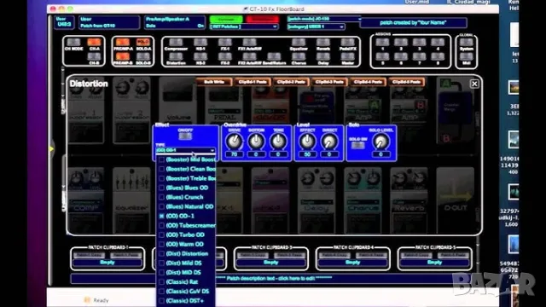Open the Reverb button in the top panel
546x307 pixels.
[323, 43]
